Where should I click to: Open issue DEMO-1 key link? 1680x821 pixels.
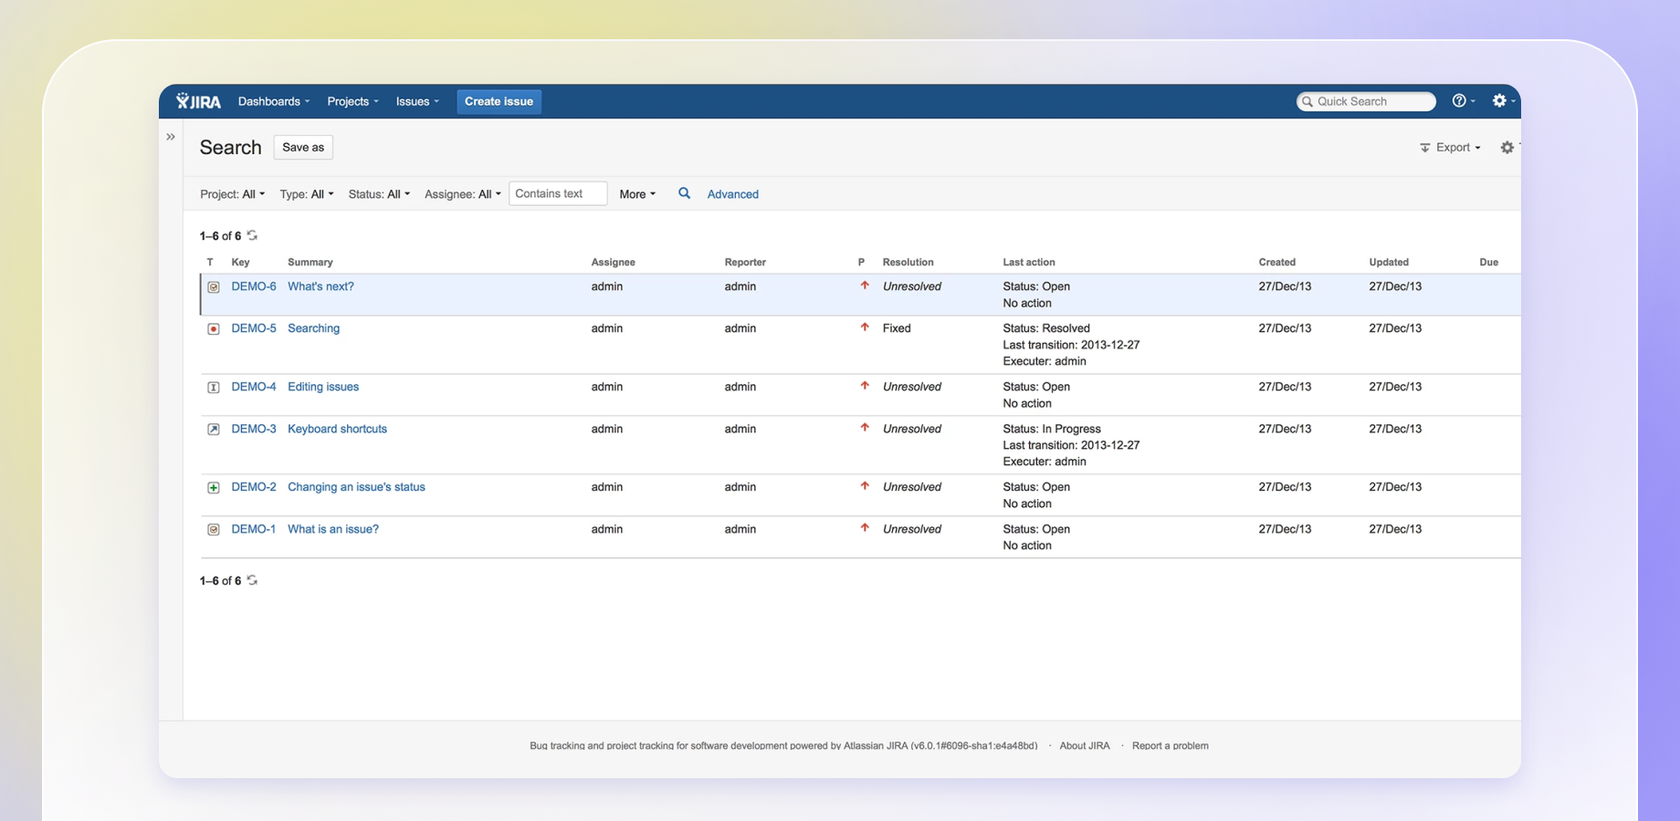pos(254,529)
